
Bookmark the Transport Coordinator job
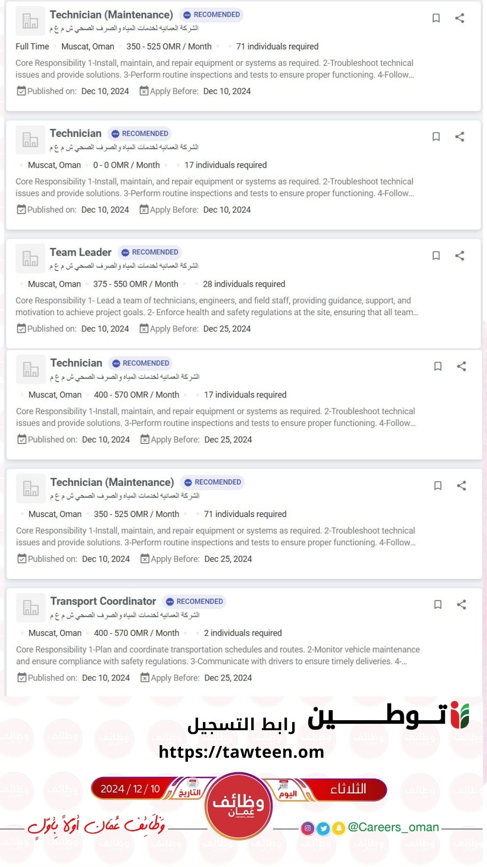click(437, 605)
